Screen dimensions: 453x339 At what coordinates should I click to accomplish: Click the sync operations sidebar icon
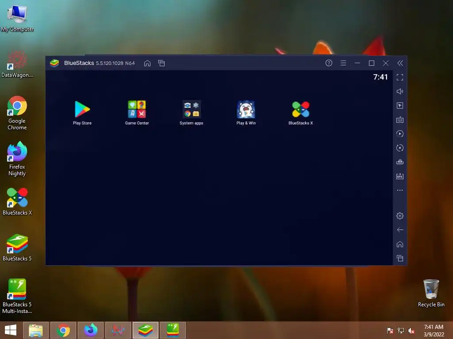point(400,148)
